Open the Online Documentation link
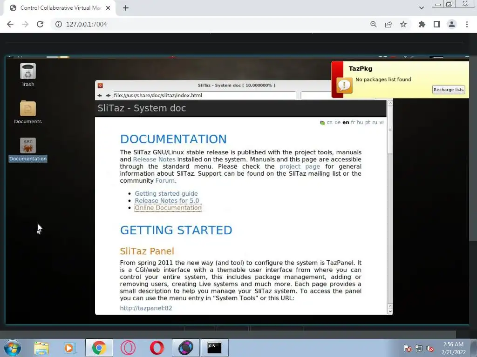Viewport: 477px width, 357px height. pyautogui.click(x=168, y=208)
